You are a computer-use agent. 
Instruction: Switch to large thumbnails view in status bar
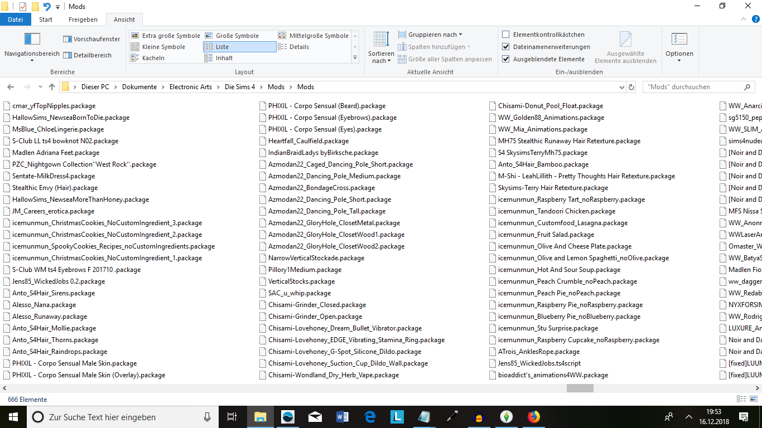(753, 399)
